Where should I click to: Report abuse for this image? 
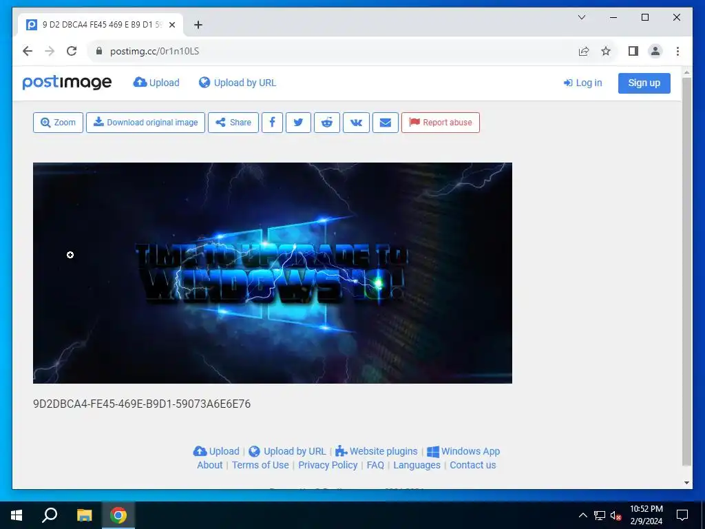point(441,123)
